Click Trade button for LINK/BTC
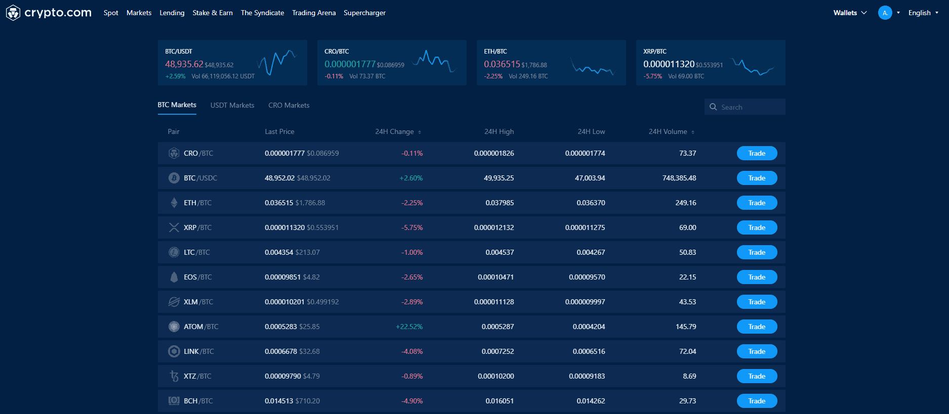The height and width of the screenshot is (414, 949). click(757, 351)
